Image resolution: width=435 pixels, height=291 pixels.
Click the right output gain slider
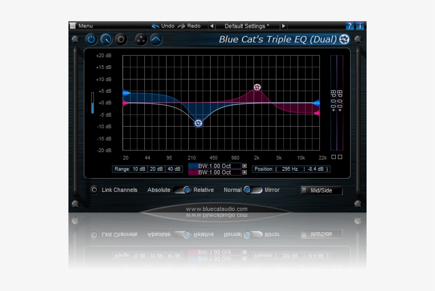pyautogui.click(x=340, y=102)
